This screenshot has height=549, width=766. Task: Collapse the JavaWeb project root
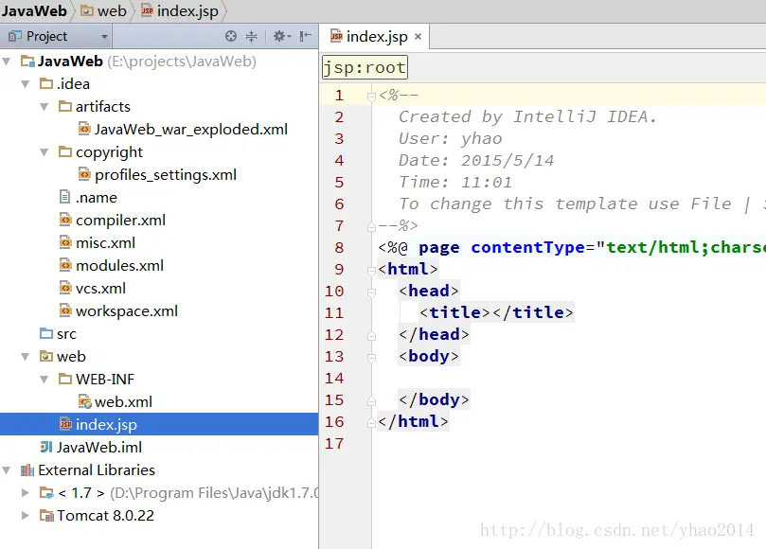[7, 62]
